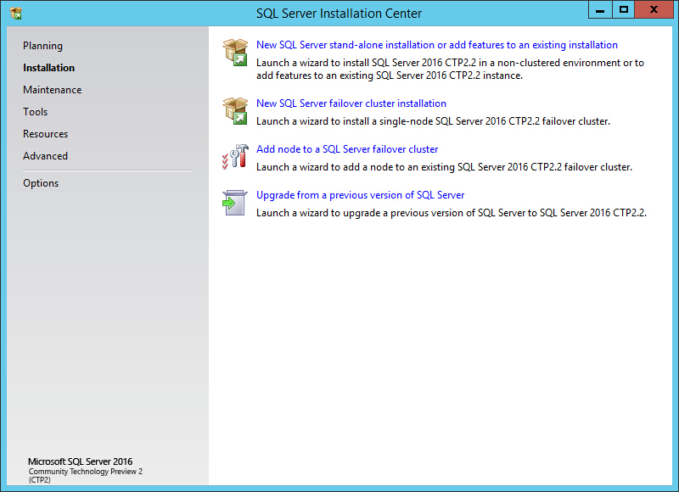
Task: Open the Options section
Action: (x=41, y=183)
